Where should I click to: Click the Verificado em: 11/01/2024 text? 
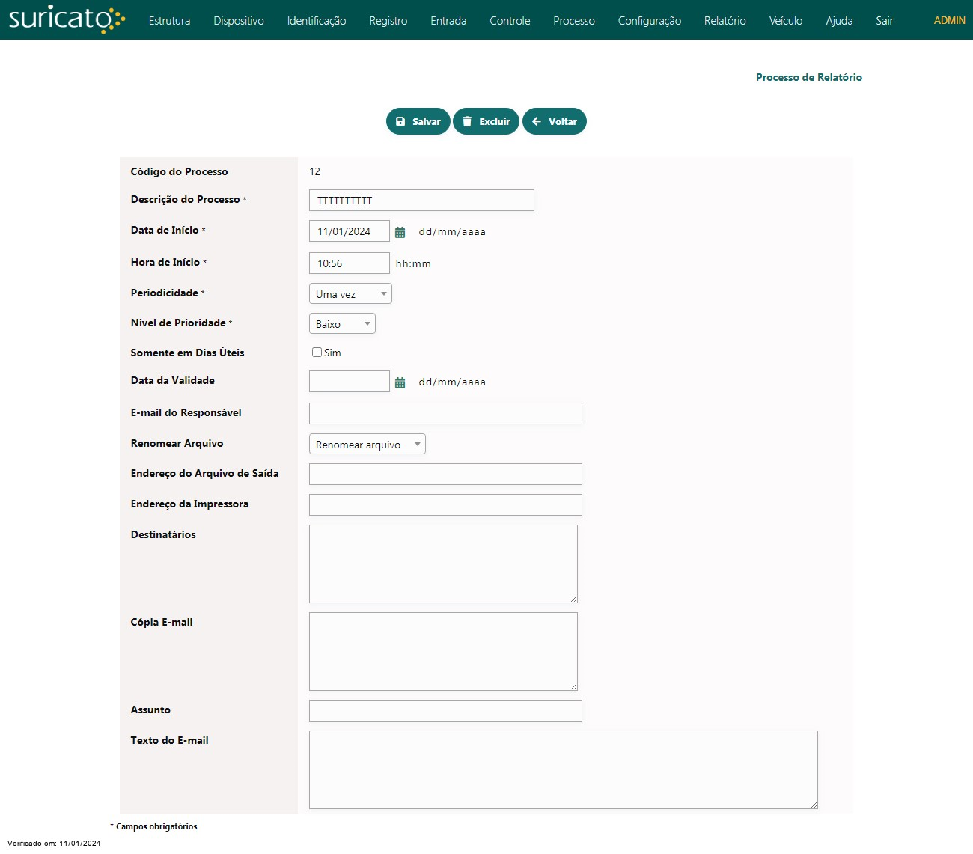tap(54, 844)
